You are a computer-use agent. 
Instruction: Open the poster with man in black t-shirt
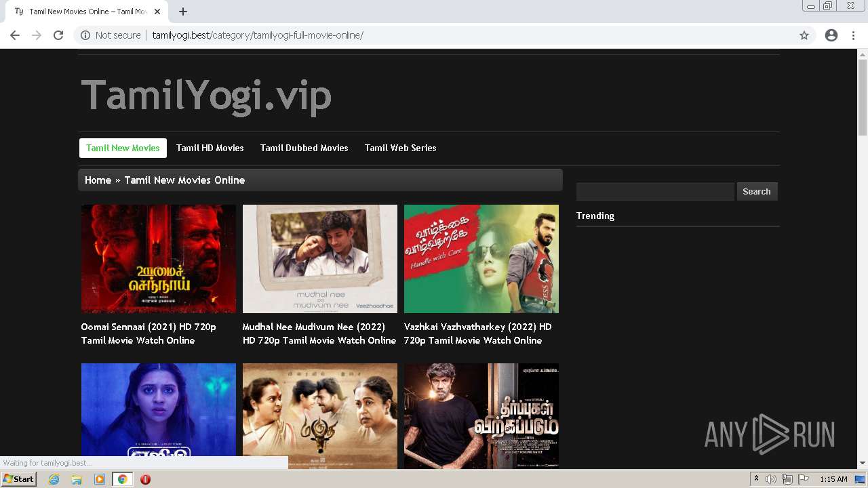[481, 416]
